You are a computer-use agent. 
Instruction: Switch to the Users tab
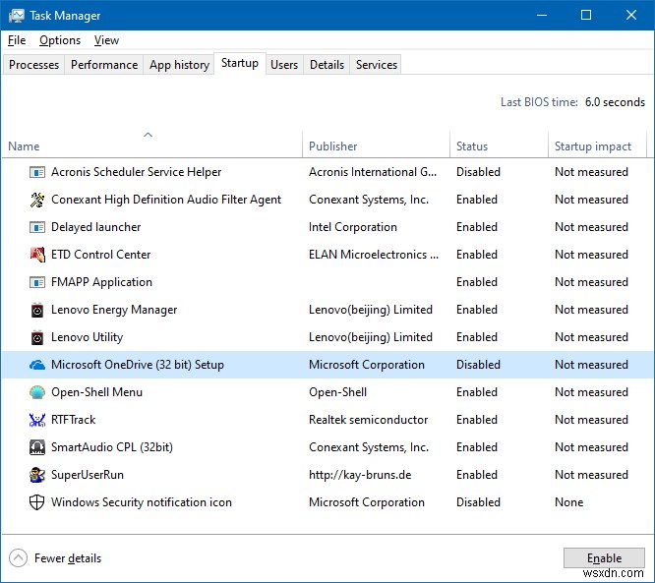coord(284,65)
